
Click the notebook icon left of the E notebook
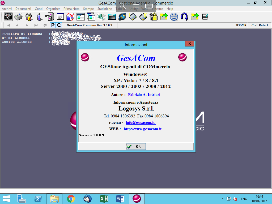tap(133, 17)
